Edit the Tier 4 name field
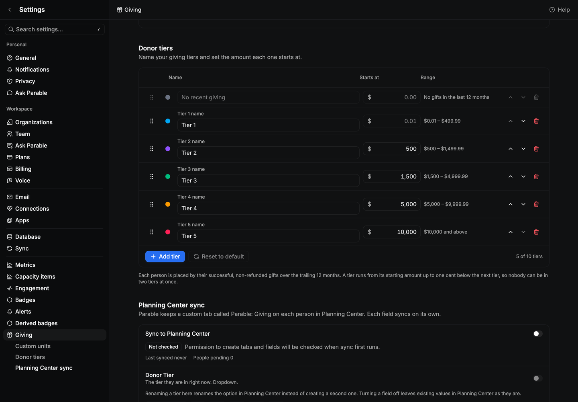The height and width of the screenshot is (402, 578). coord(268,208)
